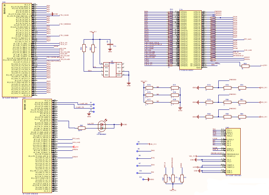Click the #WC pin of FLASH chip
The image size is (269, 195).
(x=106, y=75)
